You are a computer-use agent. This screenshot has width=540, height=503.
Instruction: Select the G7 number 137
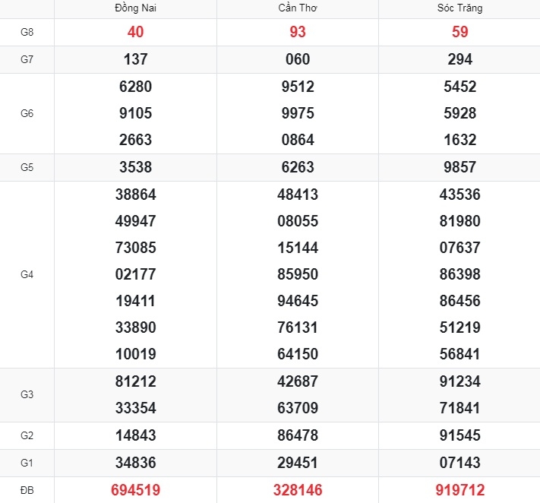tap(135, 59)
